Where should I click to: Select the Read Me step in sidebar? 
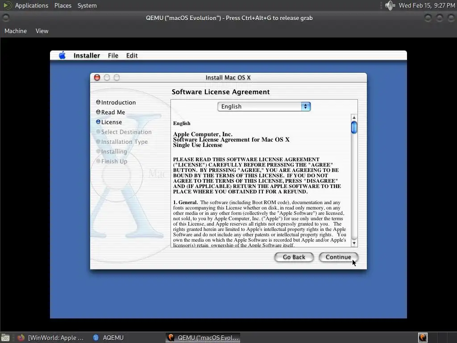click(x=113, y=112)
